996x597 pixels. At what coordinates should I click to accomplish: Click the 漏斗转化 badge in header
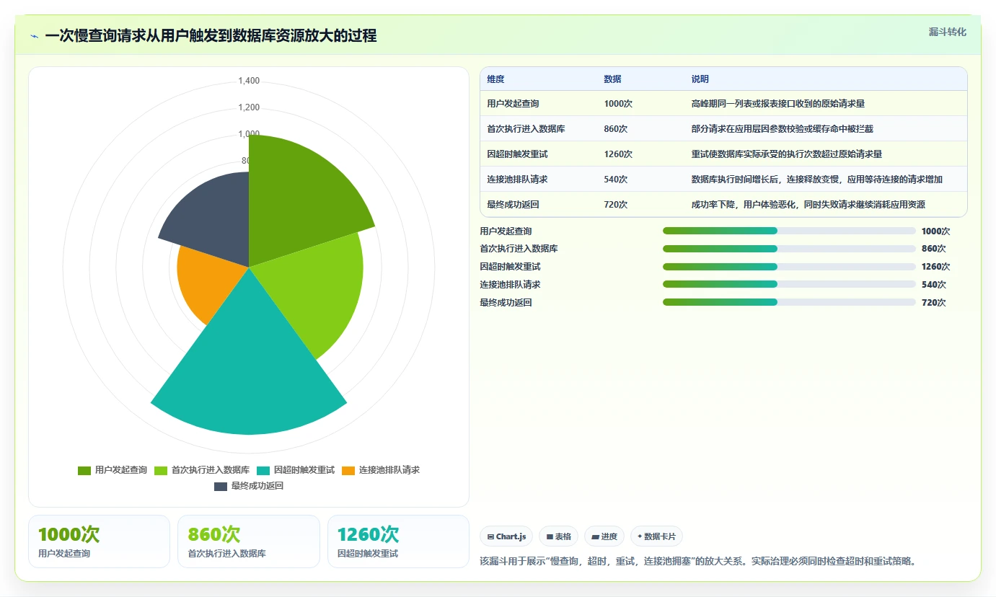[x=947, y=32]
